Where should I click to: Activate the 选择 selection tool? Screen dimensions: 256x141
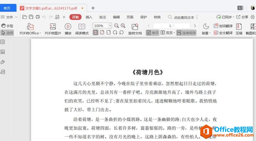7,33
